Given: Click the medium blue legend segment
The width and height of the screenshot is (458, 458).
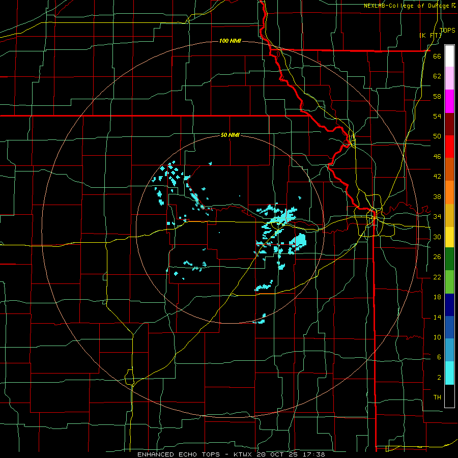Looking at the screenshot, I should coord(449,327).
